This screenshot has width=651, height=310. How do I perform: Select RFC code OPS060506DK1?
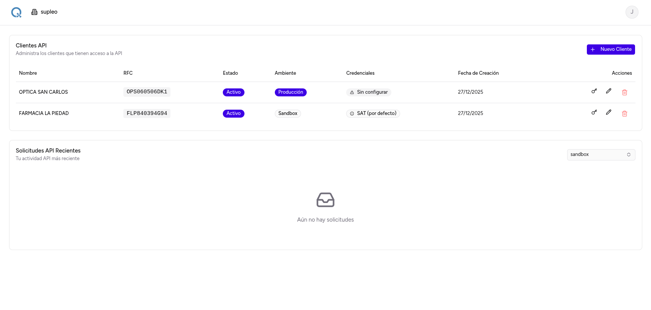pos(147,92)
